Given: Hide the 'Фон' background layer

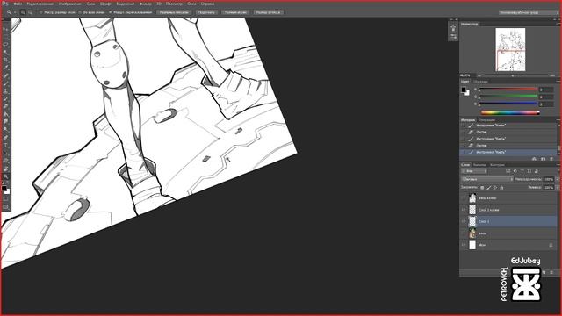Looking at the screenshot, I should click(x=464, y=245).
